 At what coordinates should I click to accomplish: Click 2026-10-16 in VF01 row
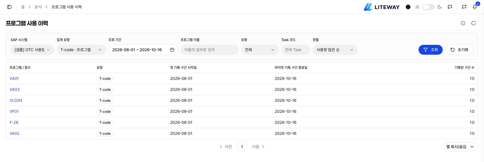pos(286,111)
